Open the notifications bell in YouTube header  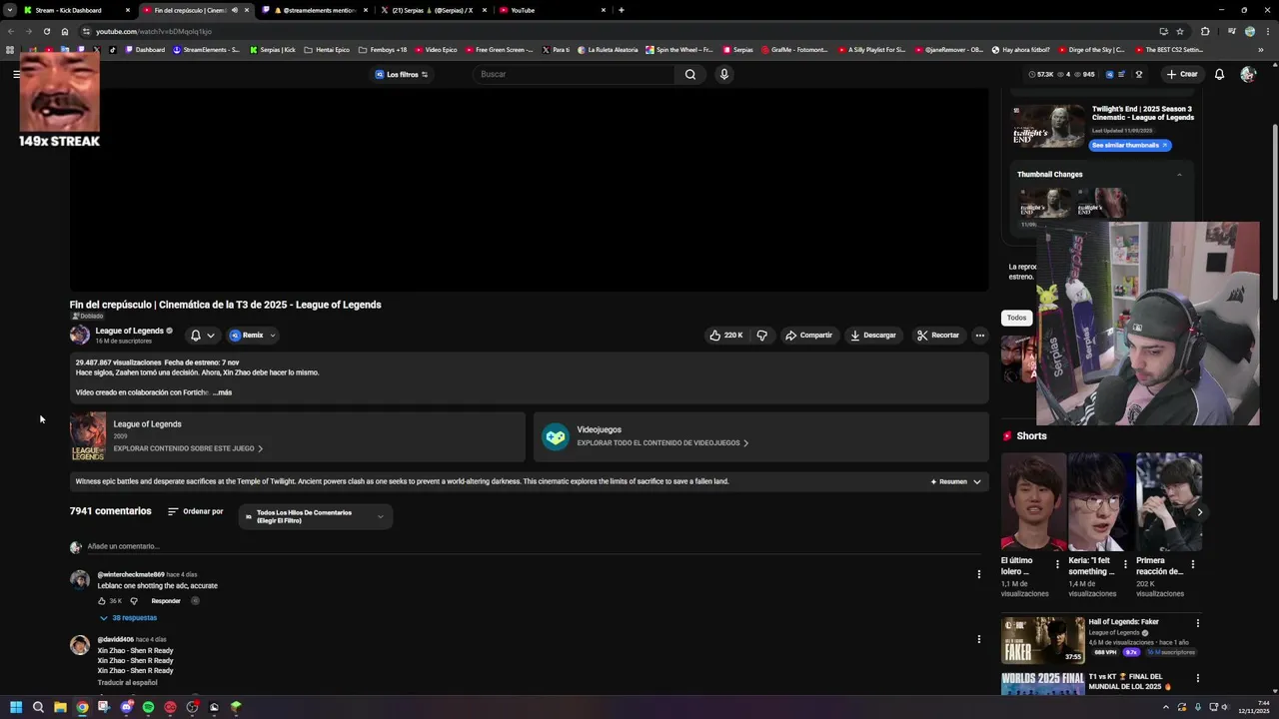tap(1219, 74)
